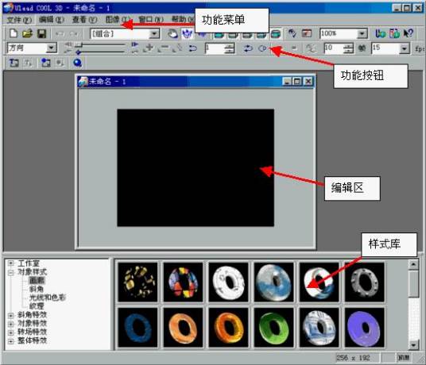Click the Open file folder icon
The image size is (426, 365).
(x=27, y=33)
